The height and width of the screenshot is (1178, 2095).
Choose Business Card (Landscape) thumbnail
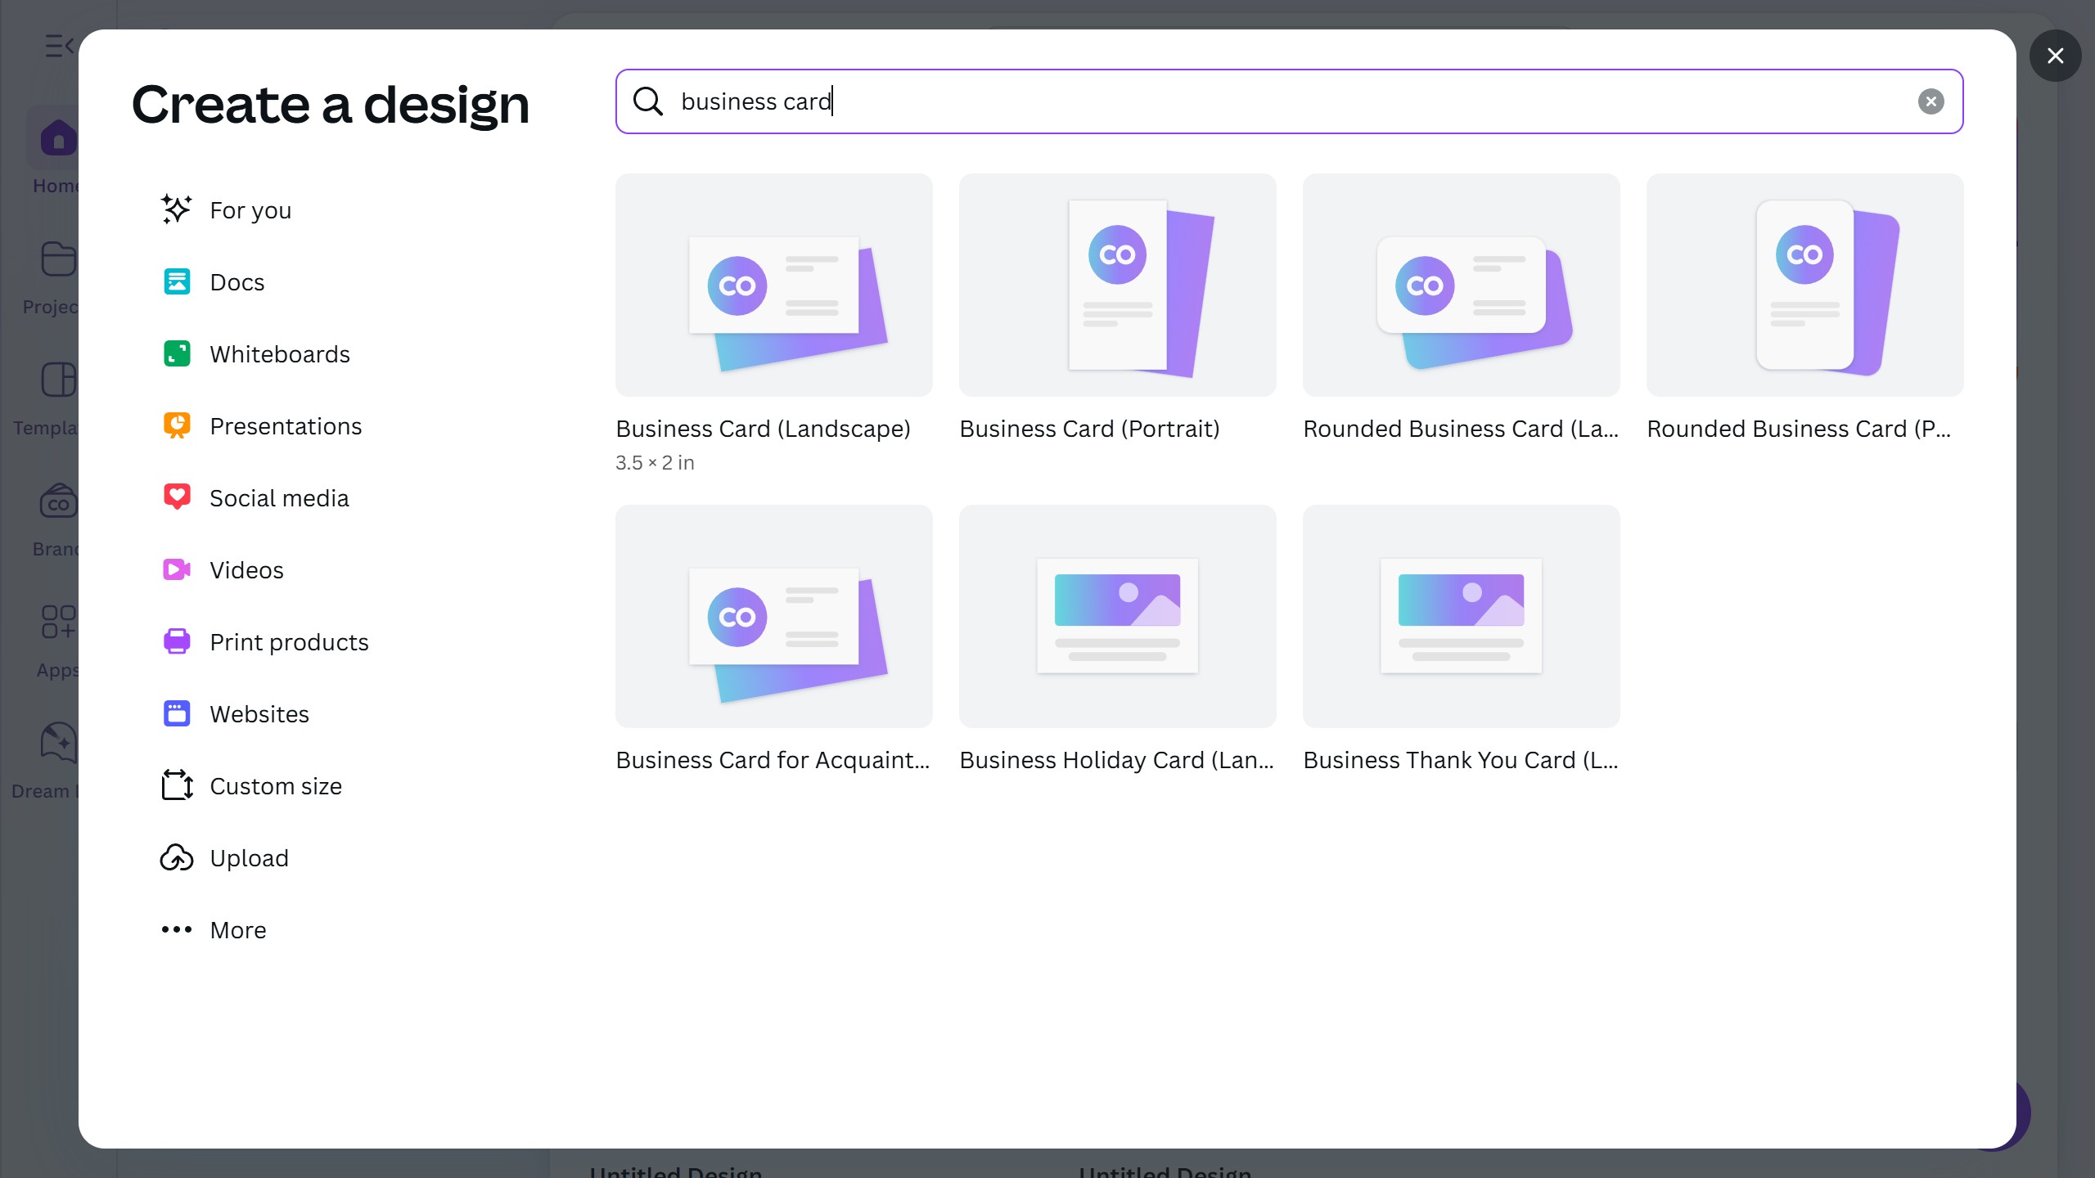773,286
